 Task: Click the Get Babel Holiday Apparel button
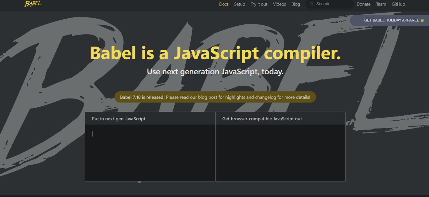click(x=389, y=20)
